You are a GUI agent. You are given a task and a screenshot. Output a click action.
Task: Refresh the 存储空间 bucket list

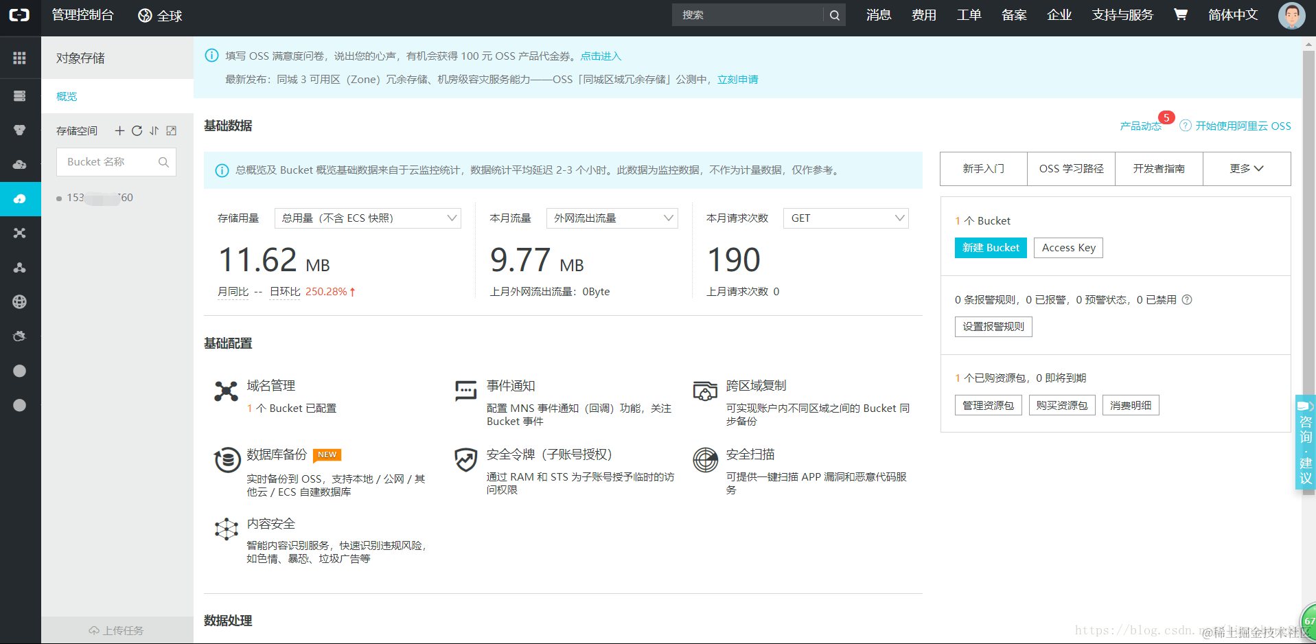(x=137, y=130)
